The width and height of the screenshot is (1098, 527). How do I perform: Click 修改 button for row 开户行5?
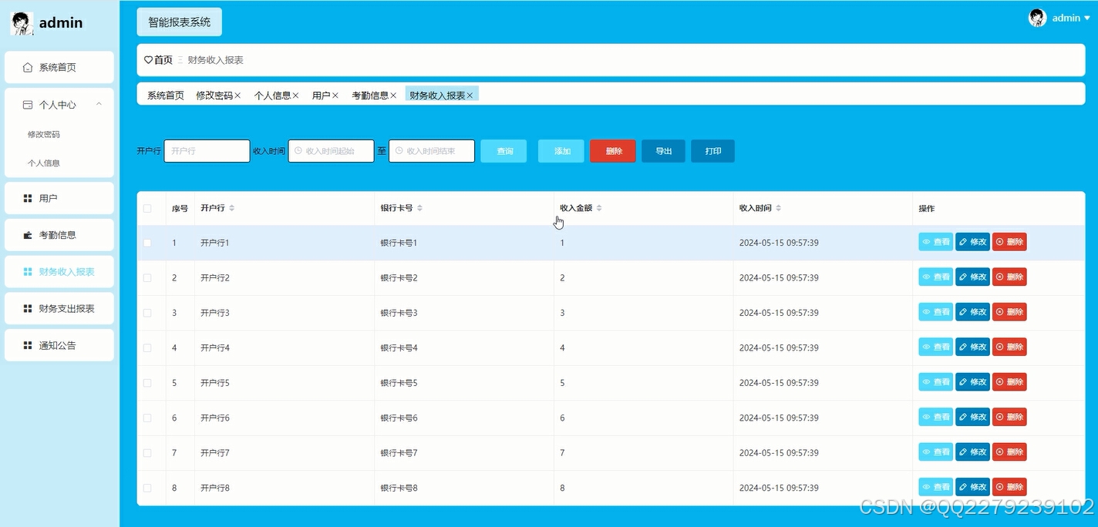tap(973, 382)
